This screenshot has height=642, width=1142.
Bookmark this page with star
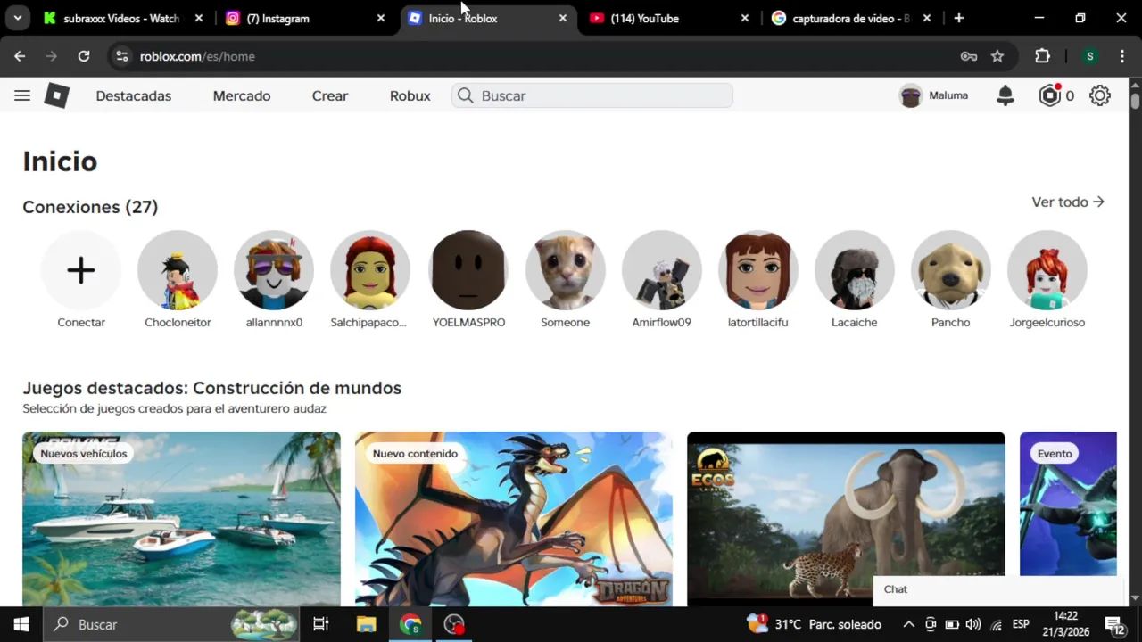pyautogui.click(x=997, y=56)
